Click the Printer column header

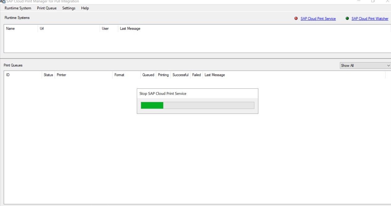[83, 75]
